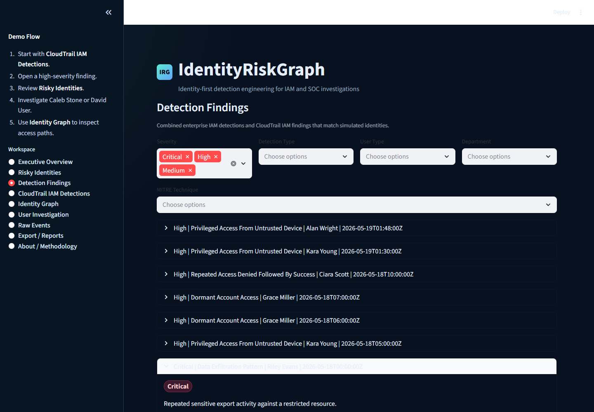This screenshot has height=412, width=594.
Task: Expand Kara Young 2026-05-19T01:30 finding
Action: pyautogui.click(x=357, y=251)
